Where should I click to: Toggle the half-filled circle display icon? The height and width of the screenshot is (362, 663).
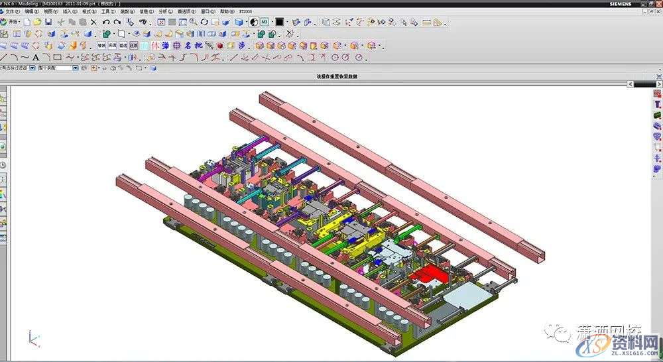pos(253,22)
